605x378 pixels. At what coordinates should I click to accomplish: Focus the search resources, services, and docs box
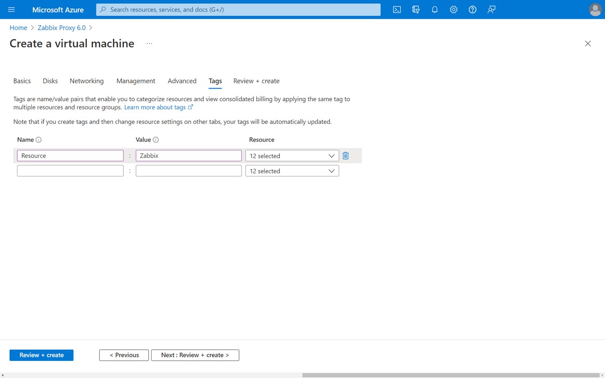(238, 10)
